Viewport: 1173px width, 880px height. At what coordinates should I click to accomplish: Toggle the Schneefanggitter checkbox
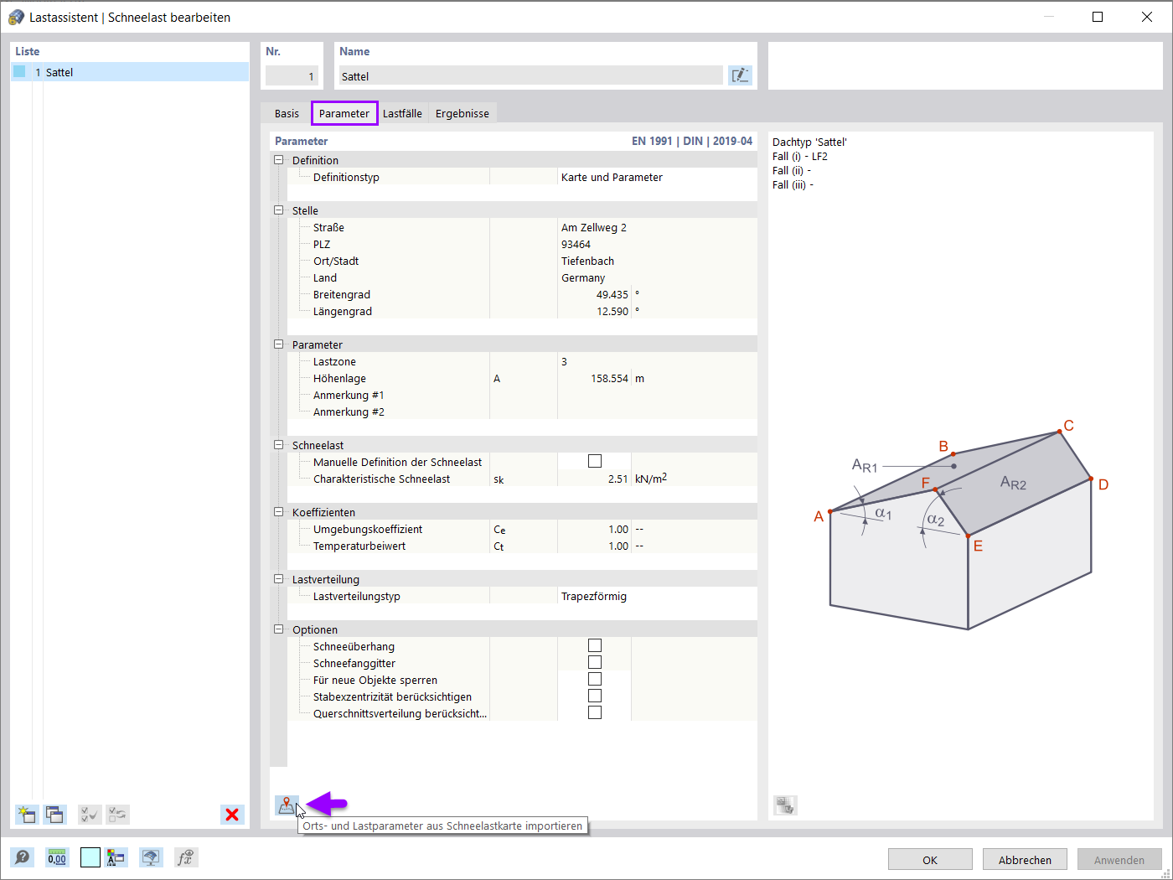click(595, 662)
